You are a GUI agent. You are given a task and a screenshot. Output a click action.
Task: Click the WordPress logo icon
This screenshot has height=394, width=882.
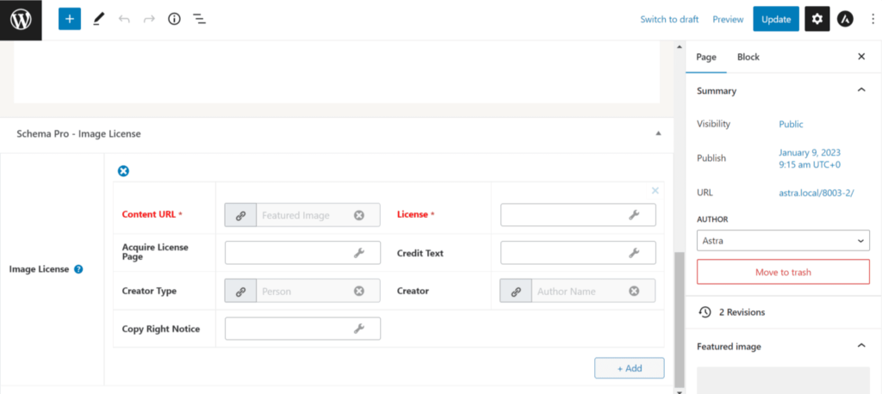click(21, 19)
